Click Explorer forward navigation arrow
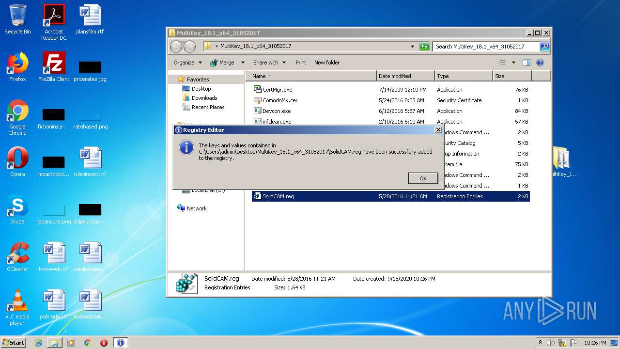620x349 pixels. pos(189,47)
